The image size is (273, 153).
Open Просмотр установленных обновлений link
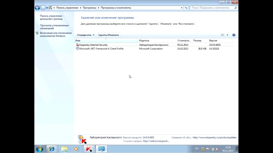pos(54,27)
